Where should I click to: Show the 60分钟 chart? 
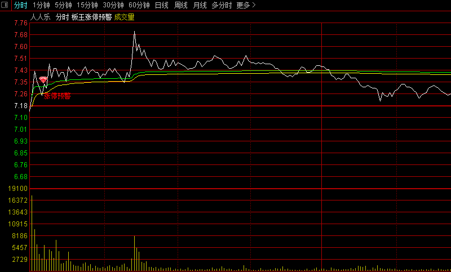pos(139,5)
